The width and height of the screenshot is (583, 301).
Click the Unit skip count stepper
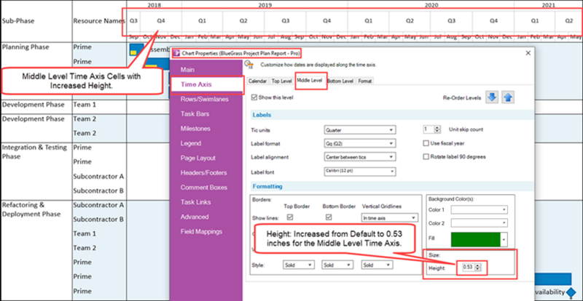tap(437, 130)
